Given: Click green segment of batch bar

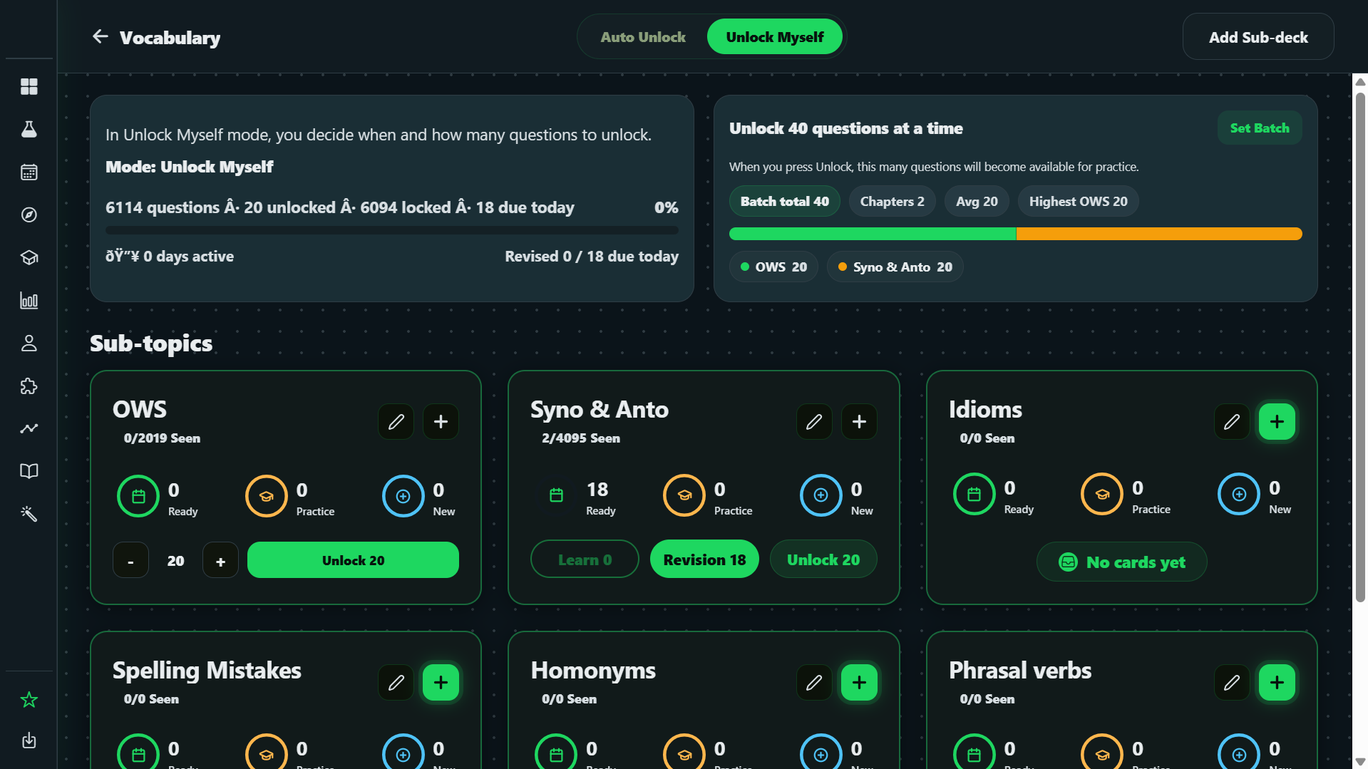Looking at the screenshot, I should [x=873, y=234].
